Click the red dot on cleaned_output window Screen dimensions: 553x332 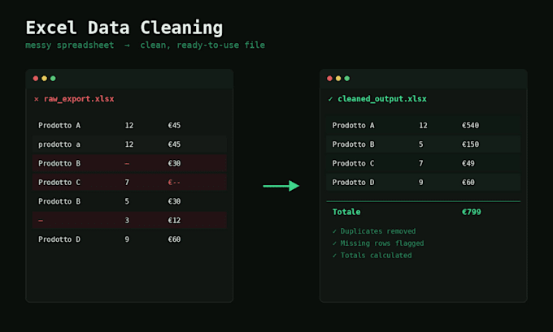click(x=329, y=78)
